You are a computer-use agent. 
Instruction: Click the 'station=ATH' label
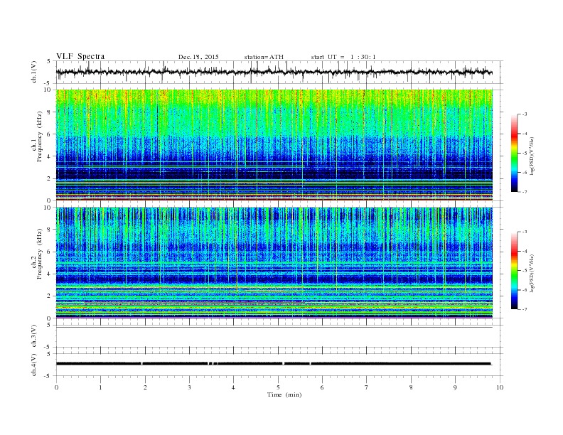[264, 57]
